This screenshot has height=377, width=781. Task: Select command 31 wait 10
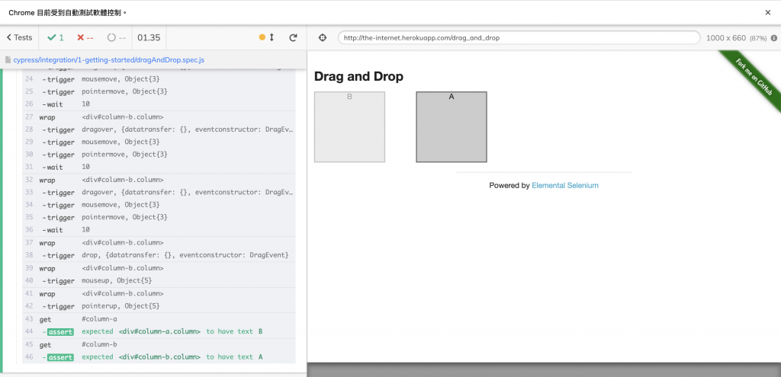pos(159,167)
